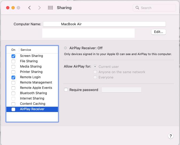Tick the Bluetooth Sharing checkbox
This screenshot has width=180, height=145.
click(x=13, y=93)
